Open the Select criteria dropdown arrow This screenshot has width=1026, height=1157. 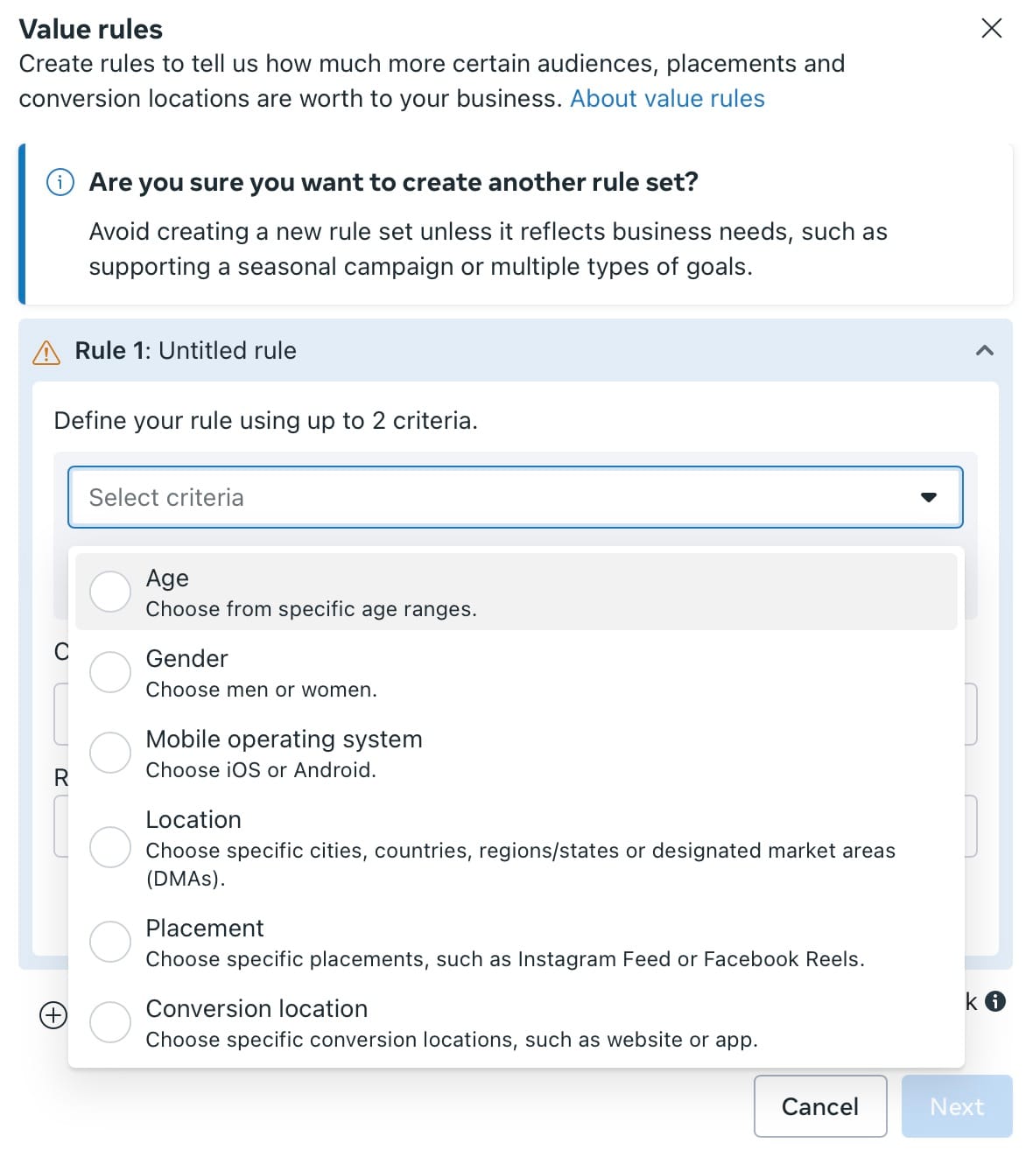[x=928, y=497]
